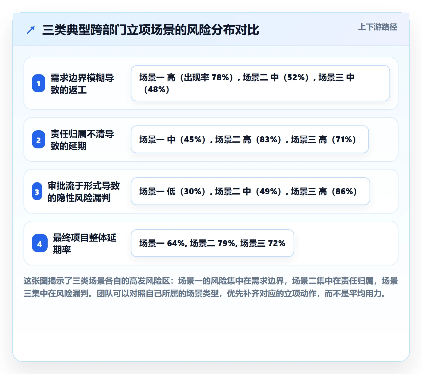Click the value box starting 场景一 低（30%）

tap(250, 191)
